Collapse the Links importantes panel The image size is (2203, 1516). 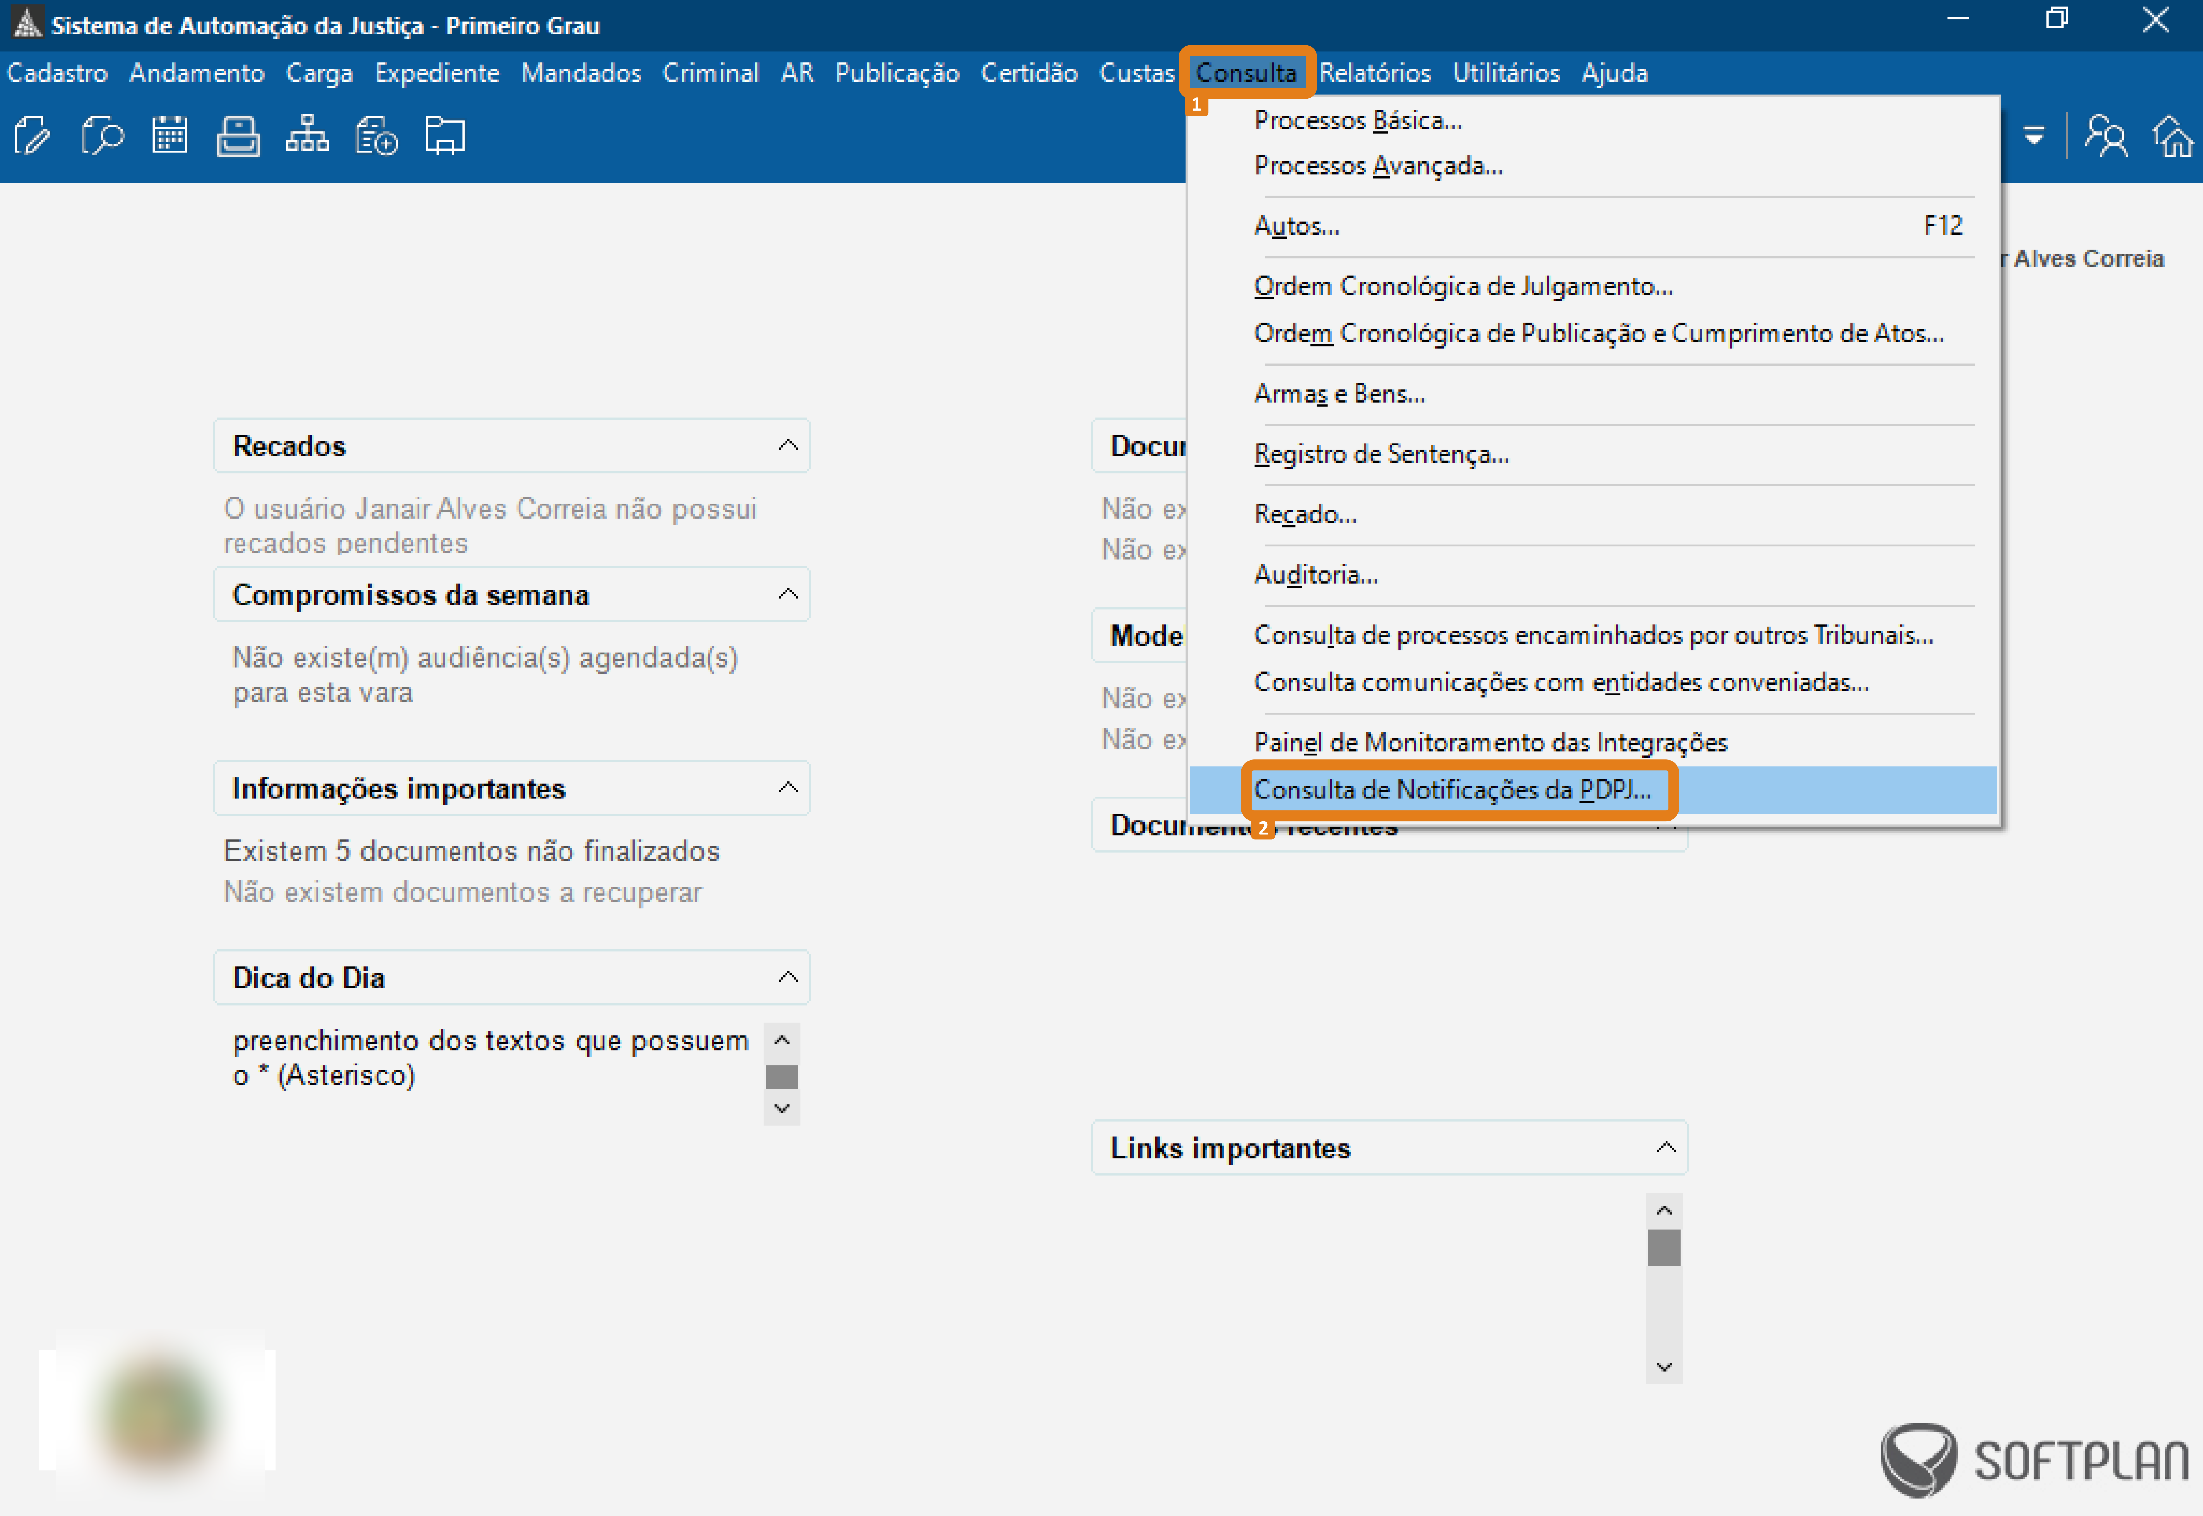pos(1667,1148)
